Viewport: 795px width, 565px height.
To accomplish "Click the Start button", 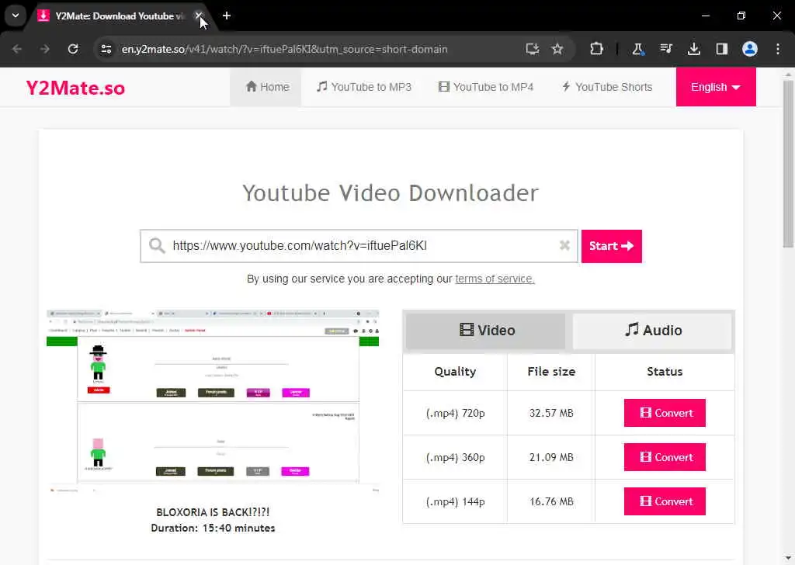I will click(x=612, y=246).
